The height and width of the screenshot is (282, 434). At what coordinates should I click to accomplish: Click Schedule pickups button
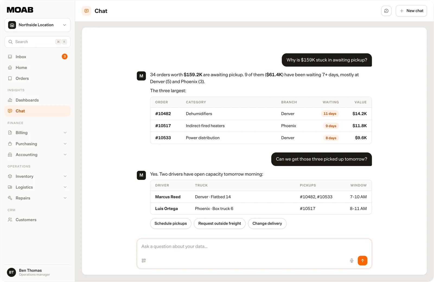(171, 223)
